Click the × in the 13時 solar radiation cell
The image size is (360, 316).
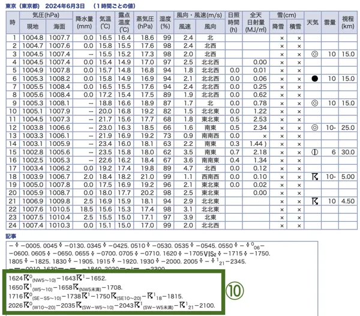click(x=265, y=136)
